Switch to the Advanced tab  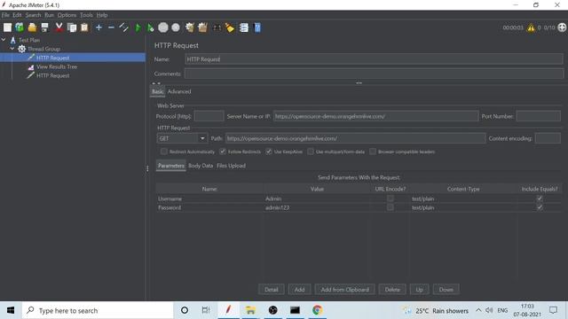pyautogui.click(x=179, y=91)
